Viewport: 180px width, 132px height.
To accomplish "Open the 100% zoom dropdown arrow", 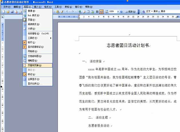I will (x=118, y=12).
